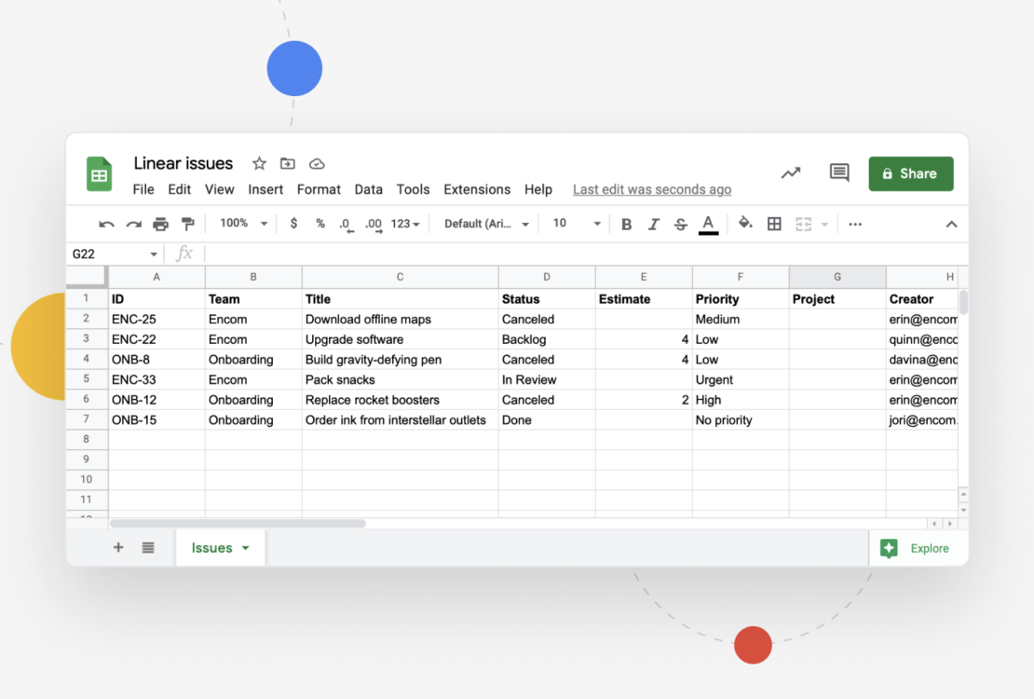Open the font size 10 dropdown
The height and width of the screenshot is (699, 1034).
pyautogui.click(x=577, y=224)
